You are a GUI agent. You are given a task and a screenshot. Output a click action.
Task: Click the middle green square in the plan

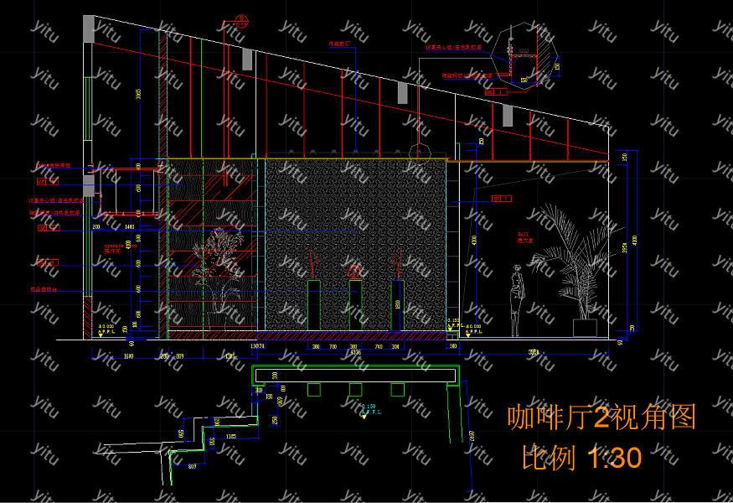coord(356,389)
